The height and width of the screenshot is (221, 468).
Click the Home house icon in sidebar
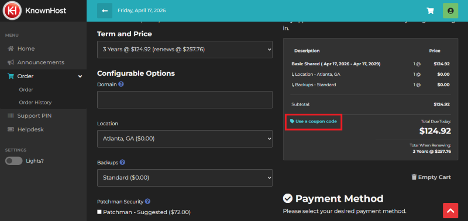pyautogui.click(x=11, y=48)
